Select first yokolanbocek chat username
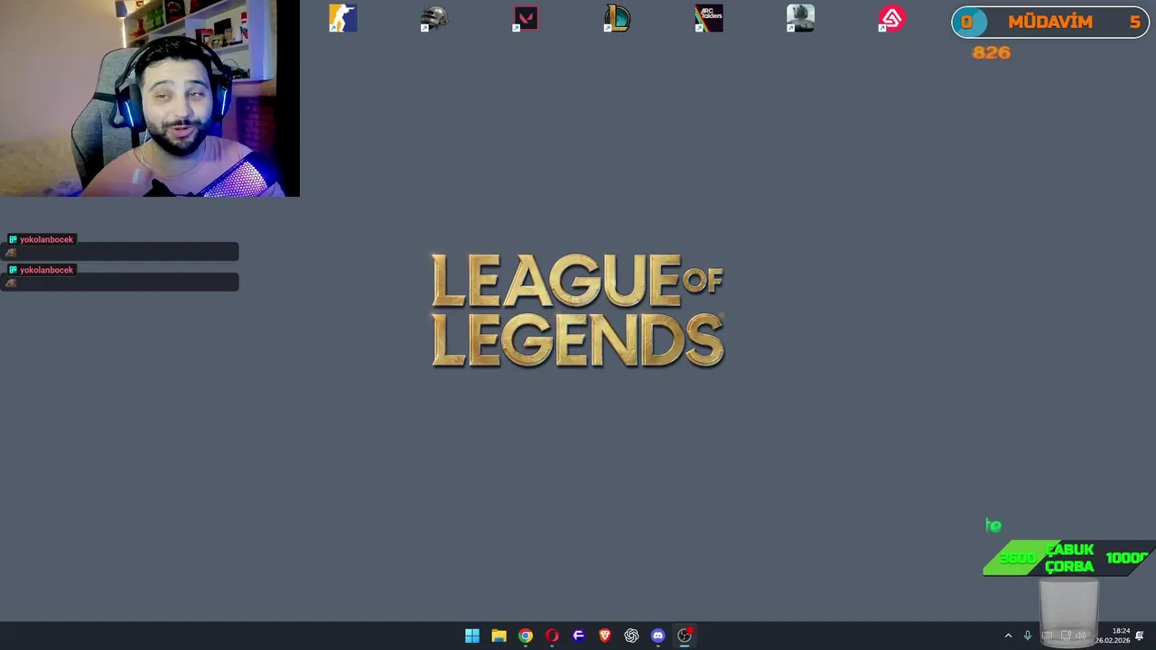 (x=46, y=239)
